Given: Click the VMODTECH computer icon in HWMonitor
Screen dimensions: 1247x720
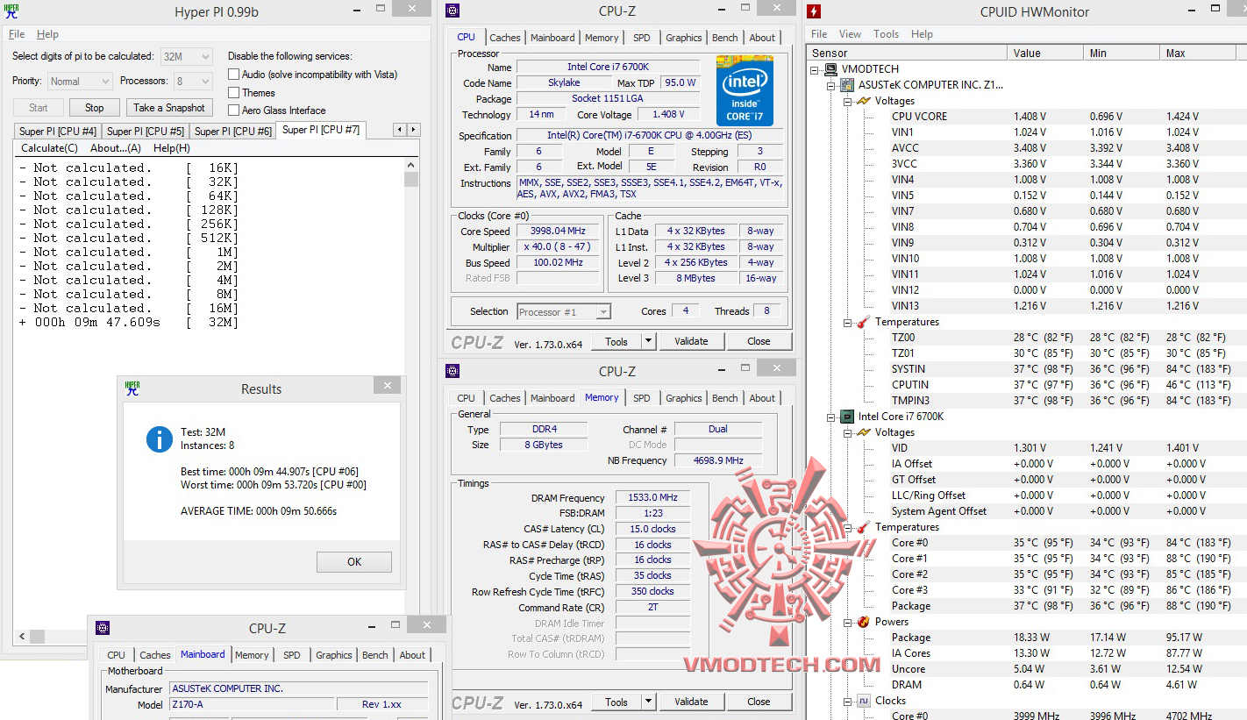Looking at the screenshot, I should point(830,69).
